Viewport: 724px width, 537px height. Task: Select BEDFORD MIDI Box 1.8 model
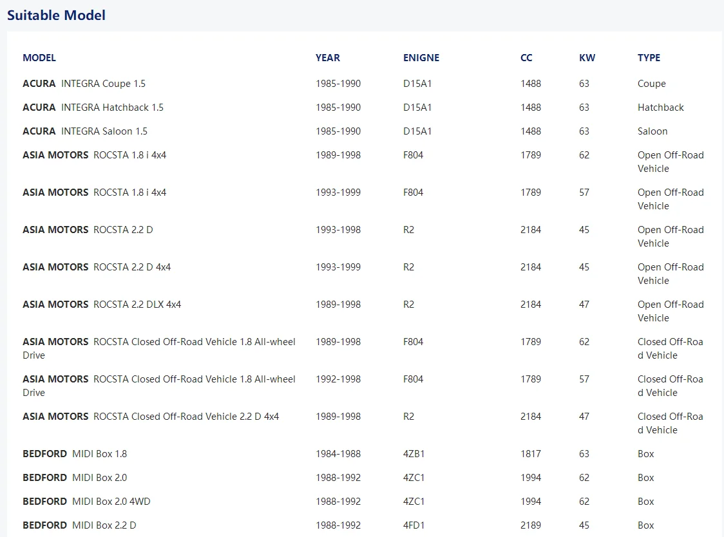tap(75, 454)
